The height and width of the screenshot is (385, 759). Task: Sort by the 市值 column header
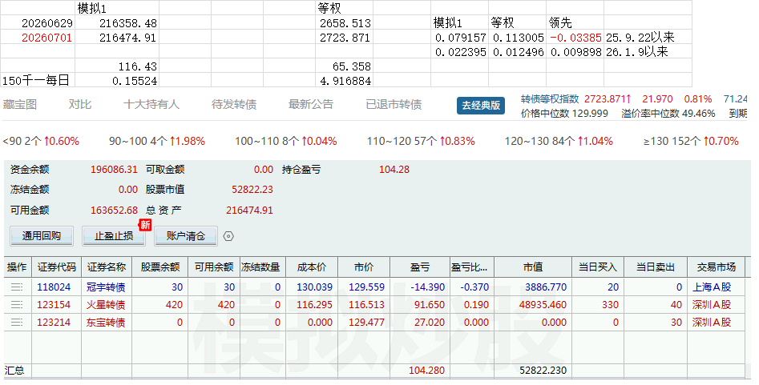point(533,267)
